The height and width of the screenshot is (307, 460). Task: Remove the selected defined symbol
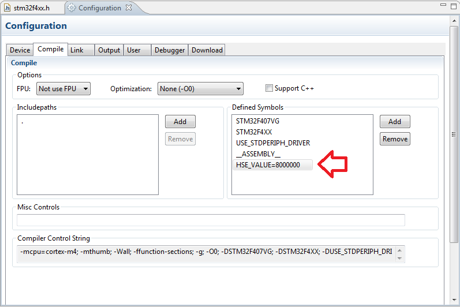click(x=395, y=138)
